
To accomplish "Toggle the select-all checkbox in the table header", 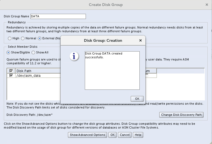I will (x=11, y=71).
